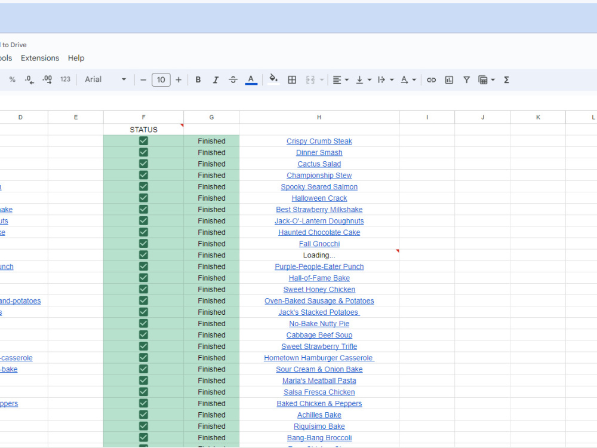Increase decimal places
Screen dimensions: 597x448
pyautogui.click(x=47, y=79)
